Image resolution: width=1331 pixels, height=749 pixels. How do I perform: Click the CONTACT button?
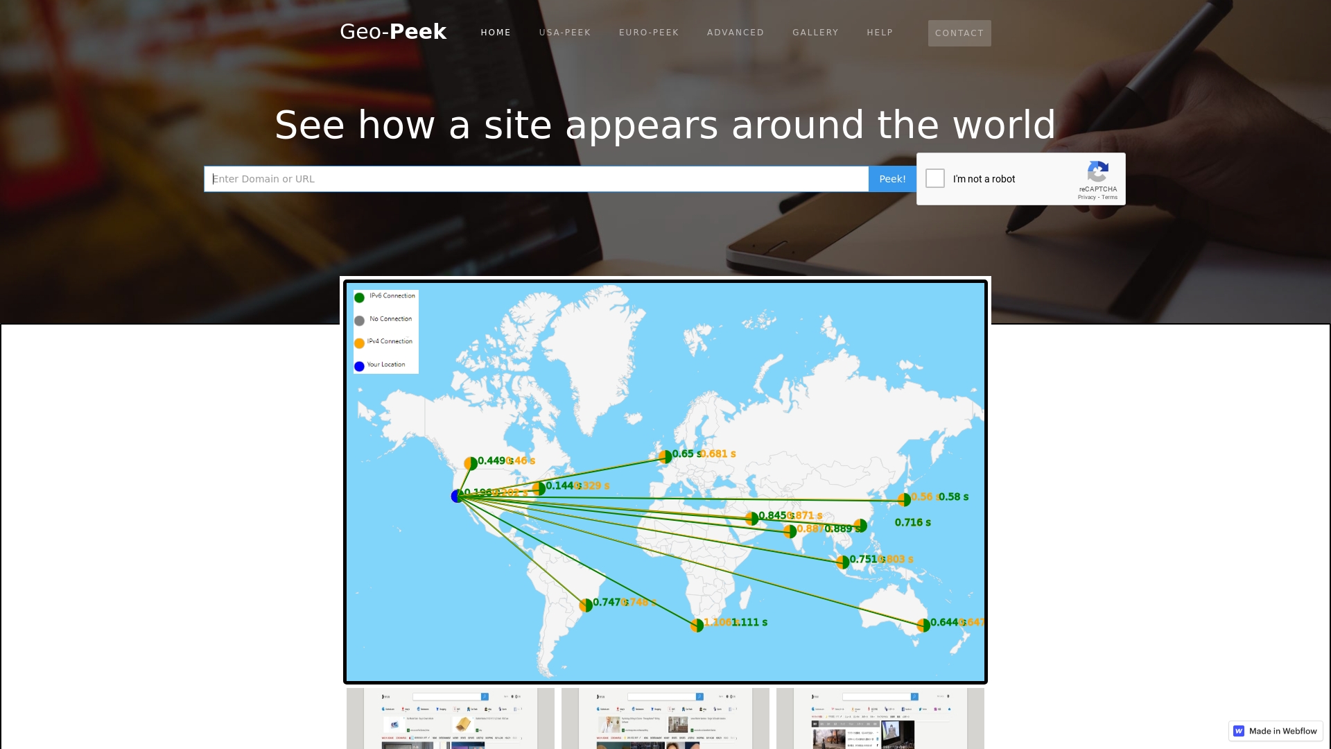tap(959, 33)
